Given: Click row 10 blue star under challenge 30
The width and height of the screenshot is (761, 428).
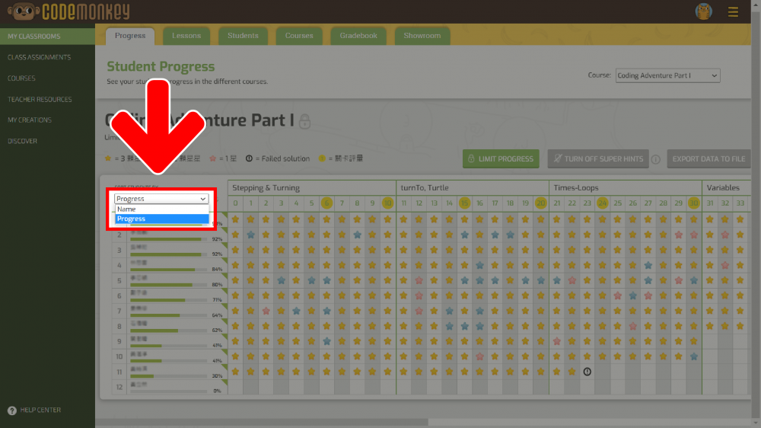Looking at the screenshot, I should point(694,356).
